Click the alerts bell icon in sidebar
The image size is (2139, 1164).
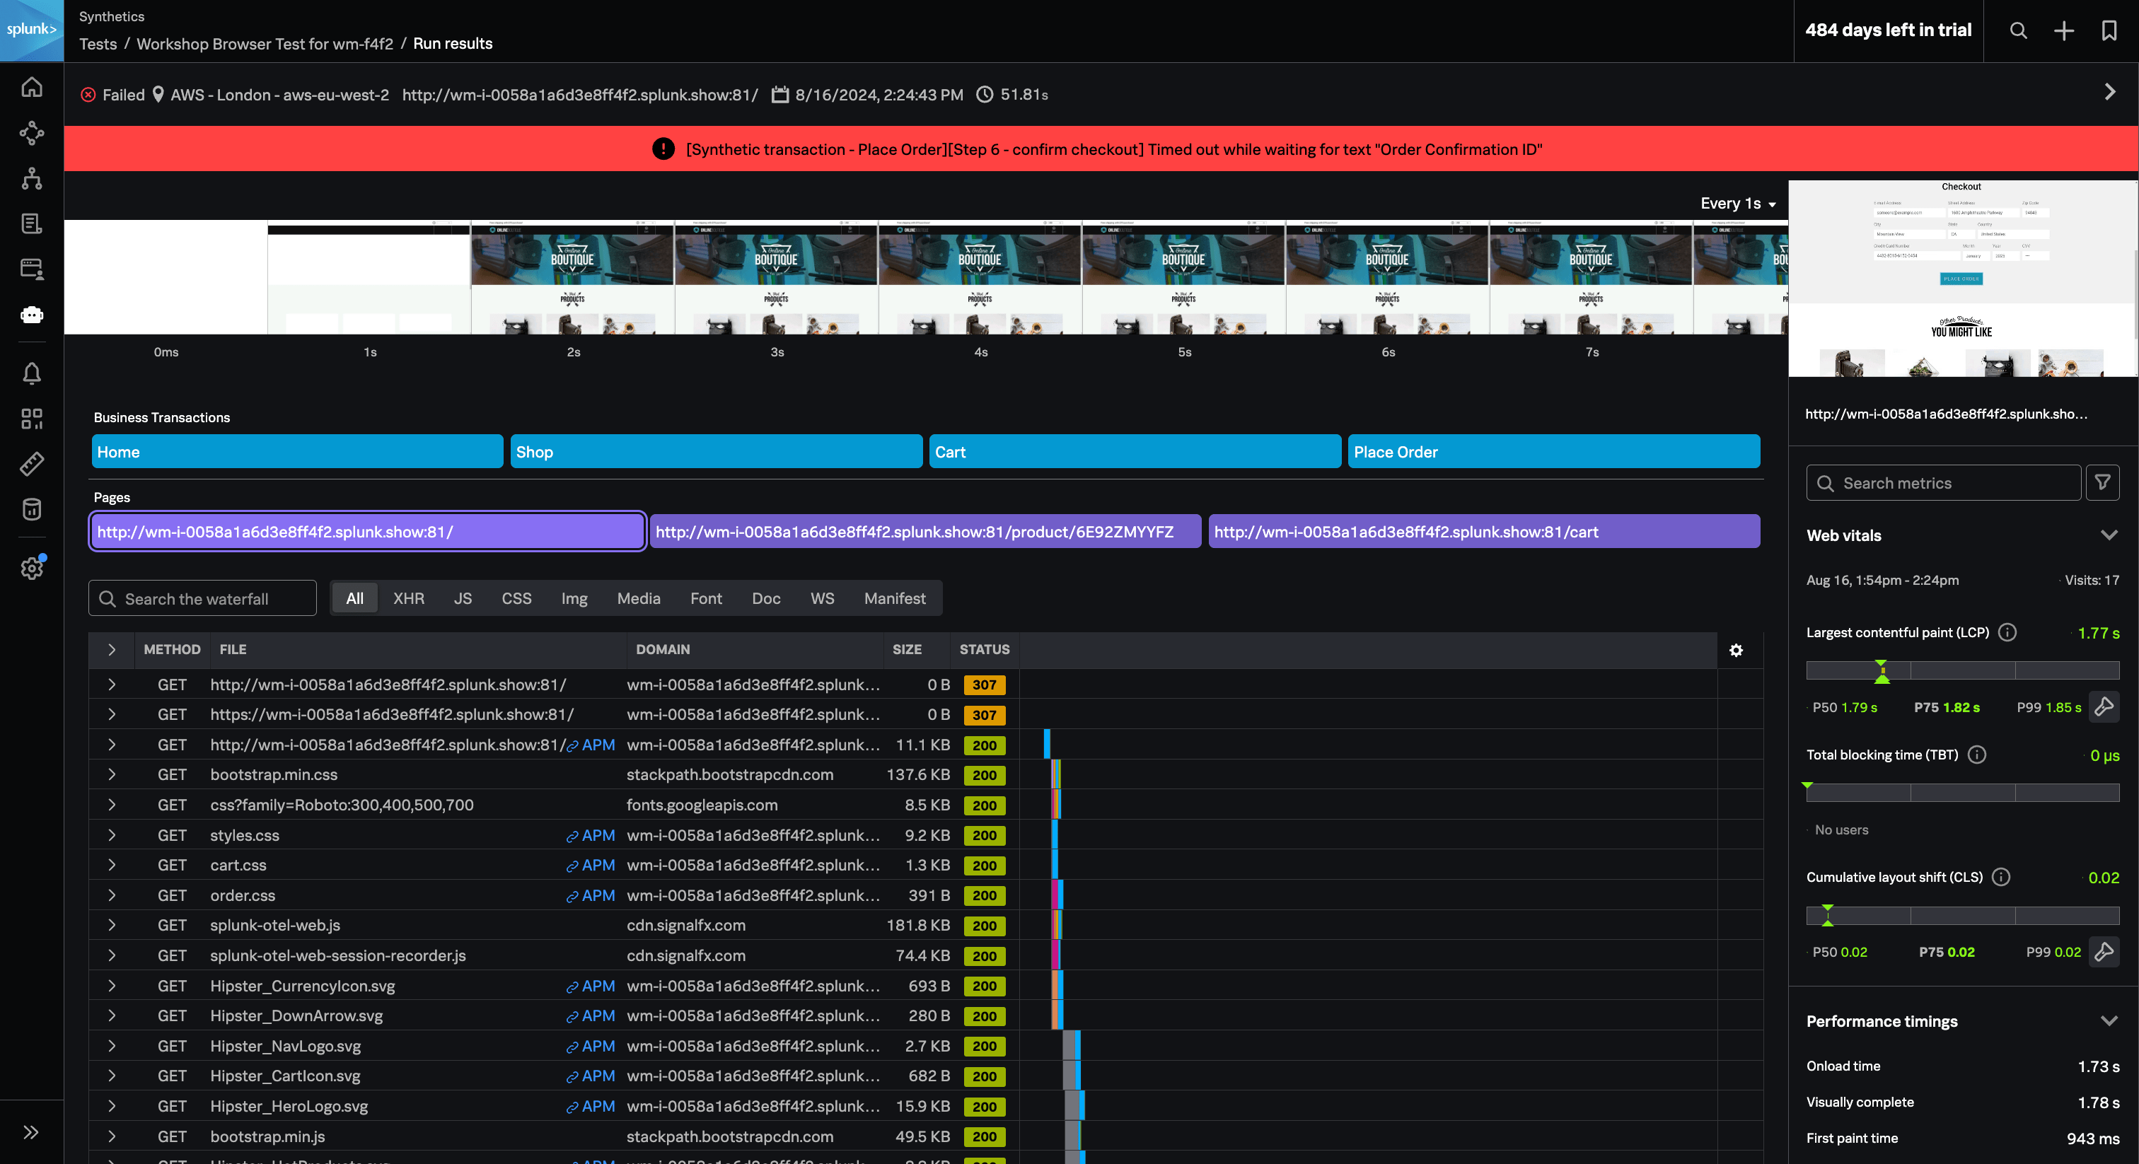click(x=32, y=373)
